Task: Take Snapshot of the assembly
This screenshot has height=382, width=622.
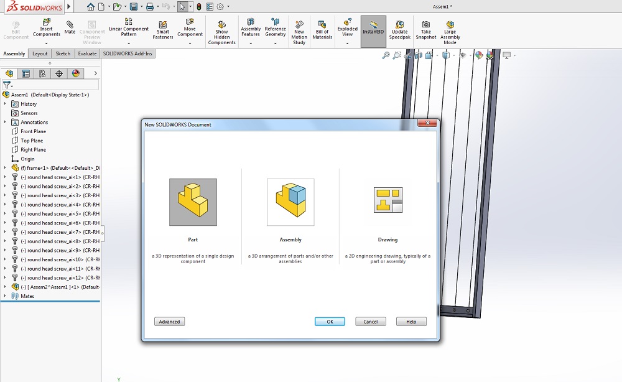Action: (x=425, y=30)
